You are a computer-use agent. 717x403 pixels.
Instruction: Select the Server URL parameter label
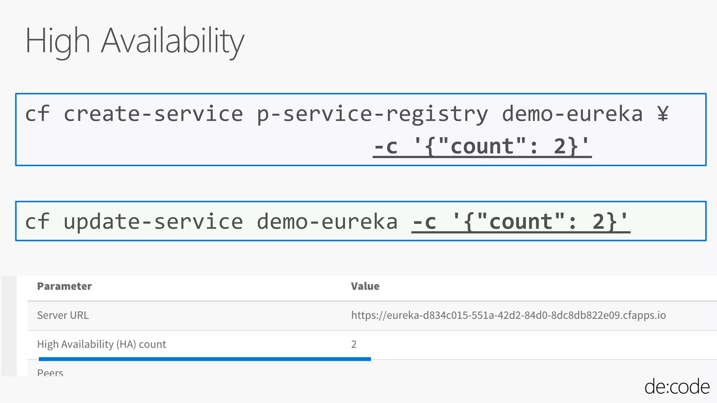[63, 315]
